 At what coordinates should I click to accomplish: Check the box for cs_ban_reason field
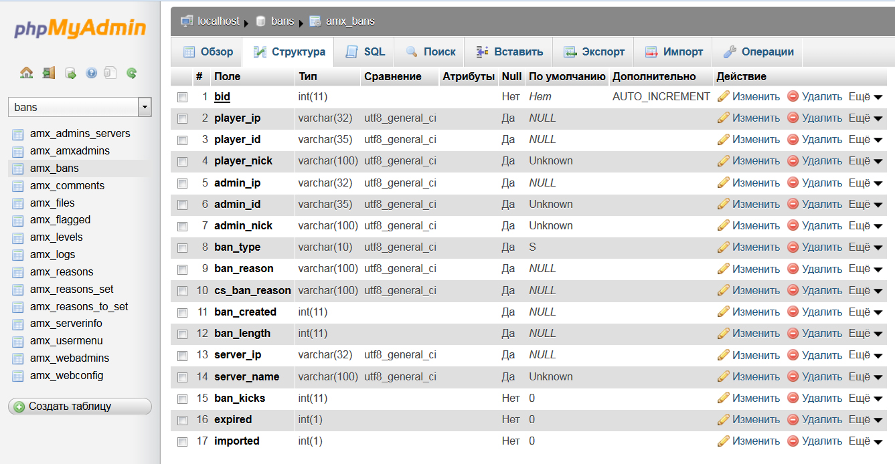pos(182,291)
